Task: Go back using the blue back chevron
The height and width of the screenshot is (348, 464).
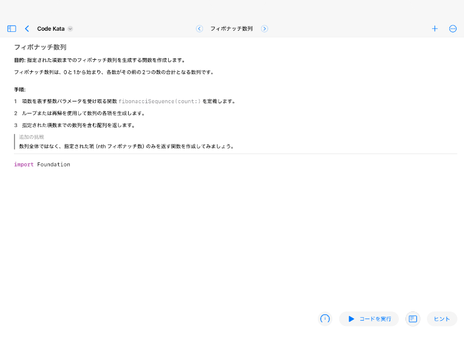Action: point(27,28)
